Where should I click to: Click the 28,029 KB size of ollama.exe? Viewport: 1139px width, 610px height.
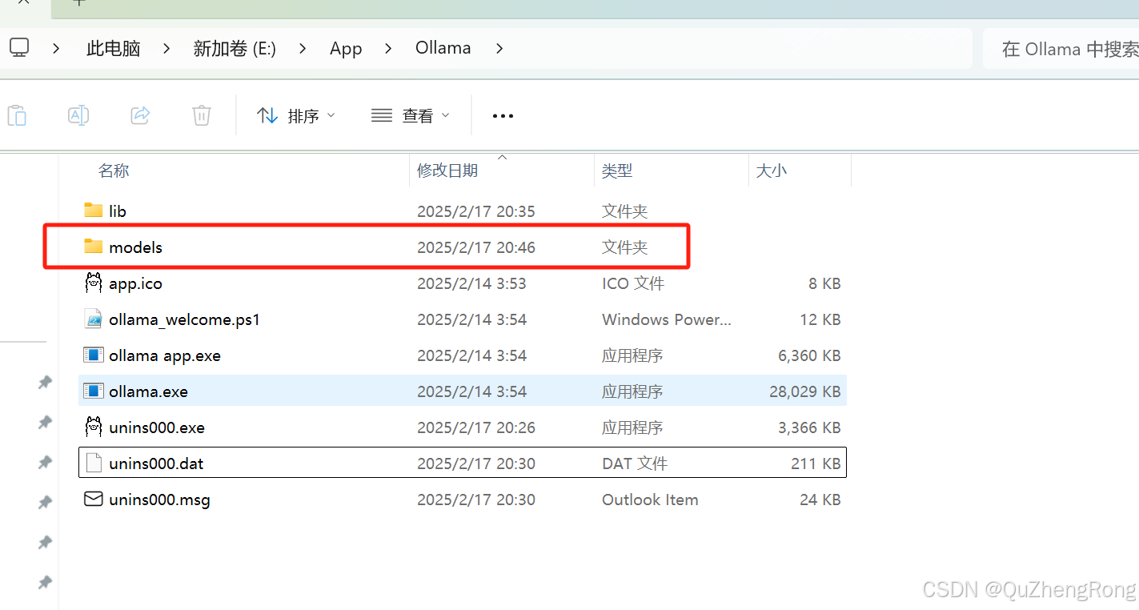pos(804,391)
